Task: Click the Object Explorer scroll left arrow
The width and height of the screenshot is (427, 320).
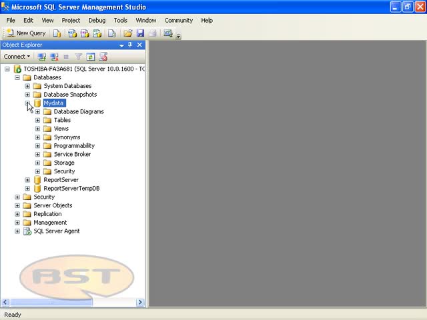Action: click(x=5, y=302)
